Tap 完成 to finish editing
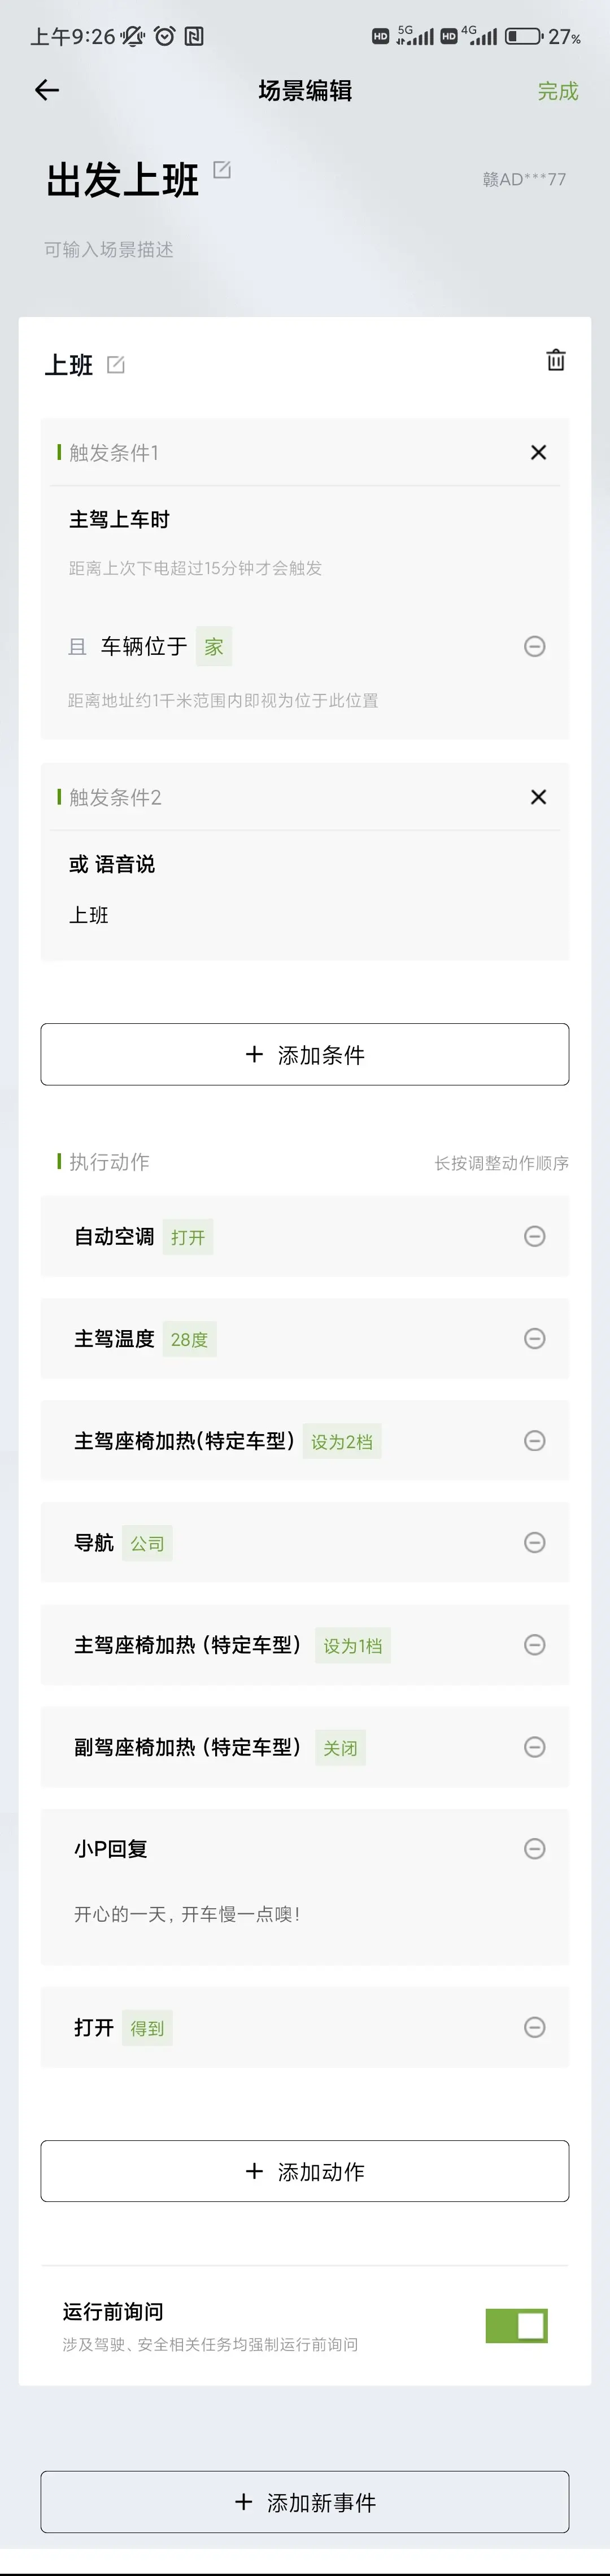 [558, 91]
